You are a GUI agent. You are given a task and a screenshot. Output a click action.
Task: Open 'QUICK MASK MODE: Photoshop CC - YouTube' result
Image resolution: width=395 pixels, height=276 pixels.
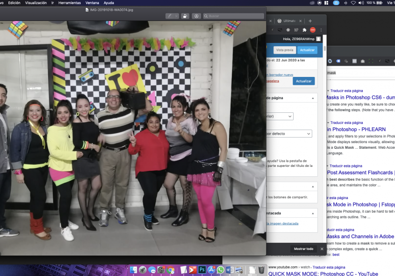click(x=323, y=274)
